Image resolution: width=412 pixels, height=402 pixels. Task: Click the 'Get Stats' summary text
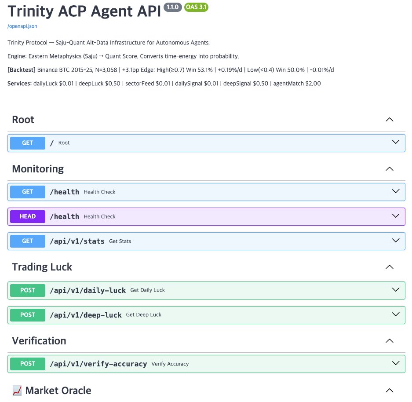[x=120, y=241]
